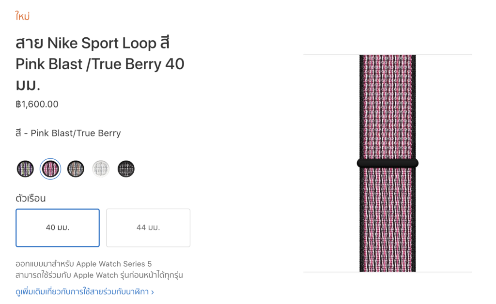Choose the black band color swatch
The image size is (496, 304).
pos(126,169)
